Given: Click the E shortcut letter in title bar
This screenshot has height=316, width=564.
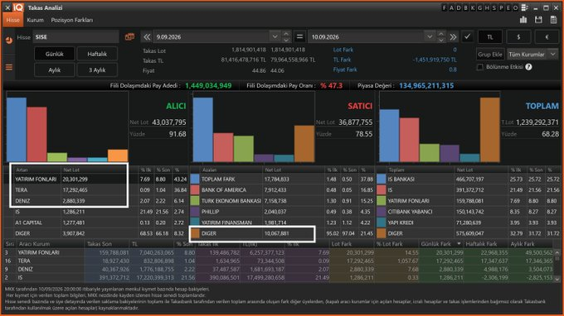Looking at the screenshot, I should [x=508, y=8].
